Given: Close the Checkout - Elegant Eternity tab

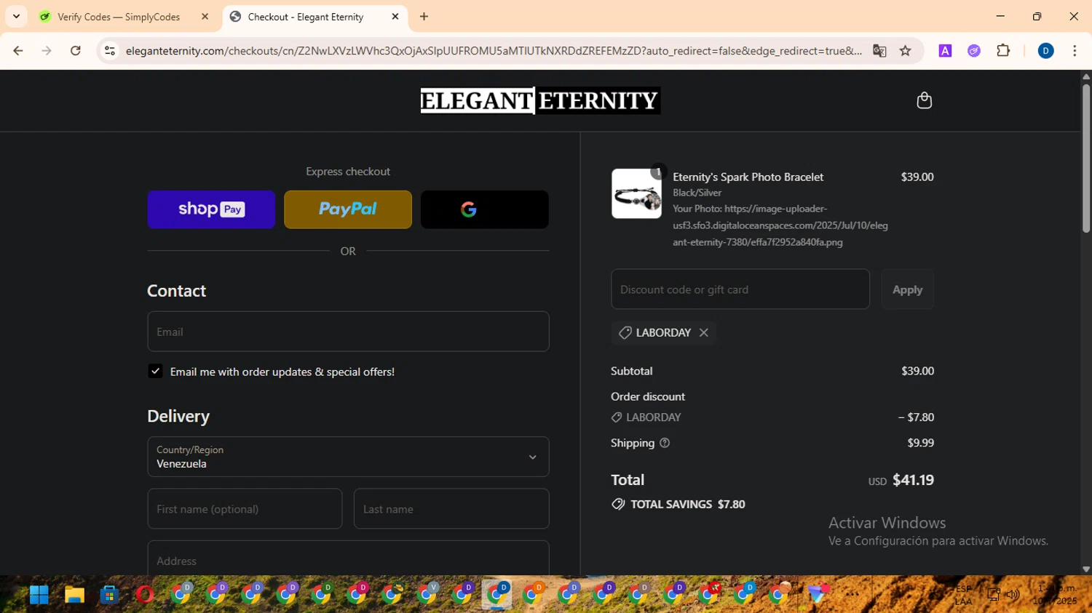Looking at the screenshot, I should (x=395, y=16).
